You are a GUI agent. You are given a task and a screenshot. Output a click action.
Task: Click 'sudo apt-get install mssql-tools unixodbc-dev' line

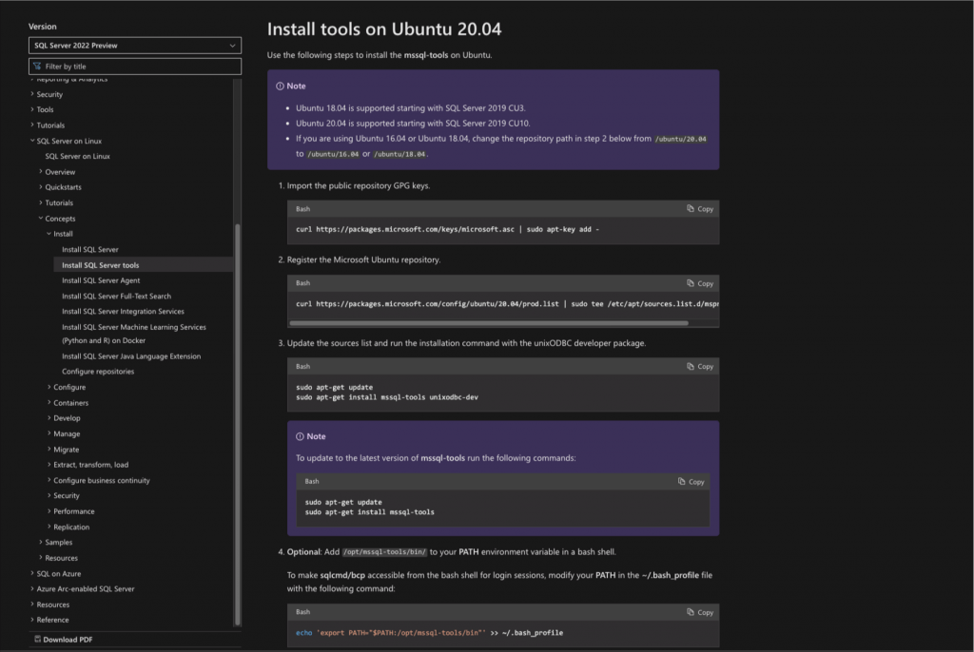[x=387, y=397]
